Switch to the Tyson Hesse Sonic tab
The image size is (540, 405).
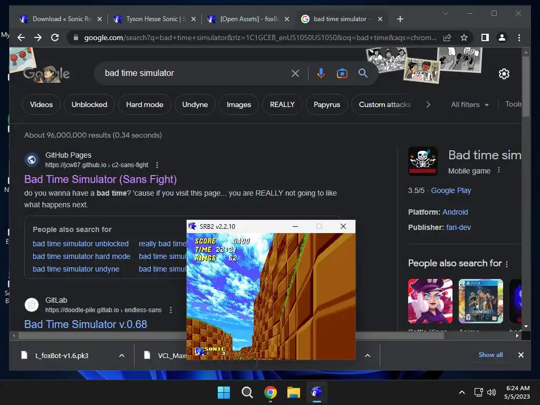coord(155,19)
